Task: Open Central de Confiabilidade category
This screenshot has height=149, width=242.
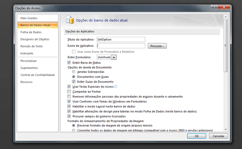Action: point(38,75)
